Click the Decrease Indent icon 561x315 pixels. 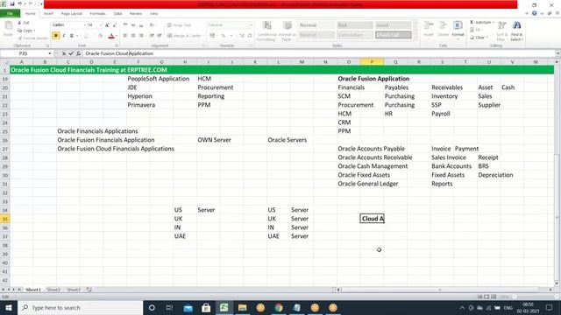coord(152,36)
